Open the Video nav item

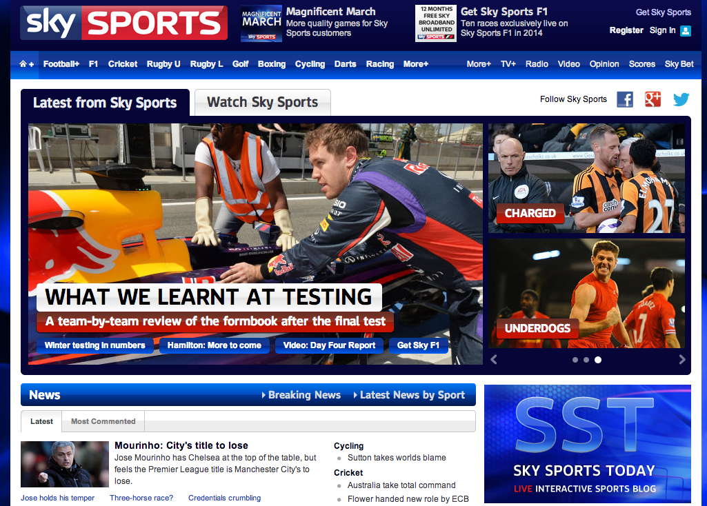pyautogui.click(x=568, y=64)
